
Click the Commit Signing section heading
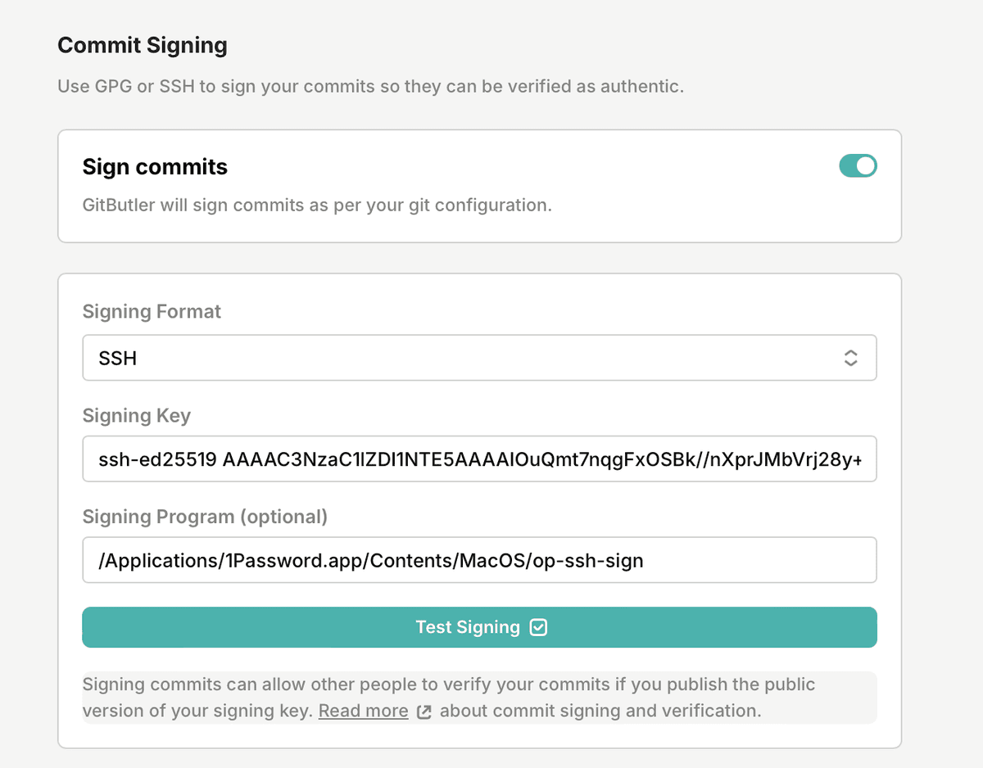click(143, 46)
